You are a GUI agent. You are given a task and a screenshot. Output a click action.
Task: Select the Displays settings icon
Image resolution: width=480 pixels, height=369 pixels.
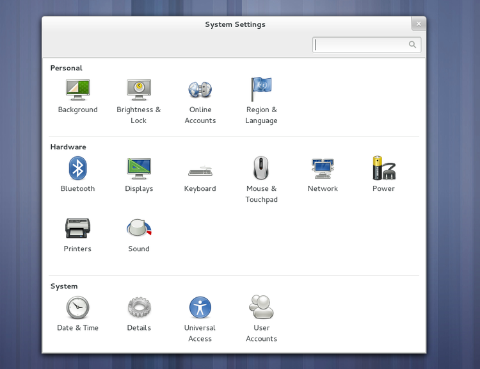(x=138, y=169)
